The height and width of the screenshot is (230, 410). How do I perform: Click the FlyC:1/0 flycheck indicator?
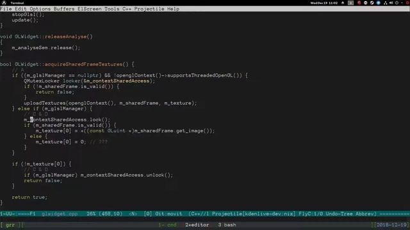tap(311, 214)
